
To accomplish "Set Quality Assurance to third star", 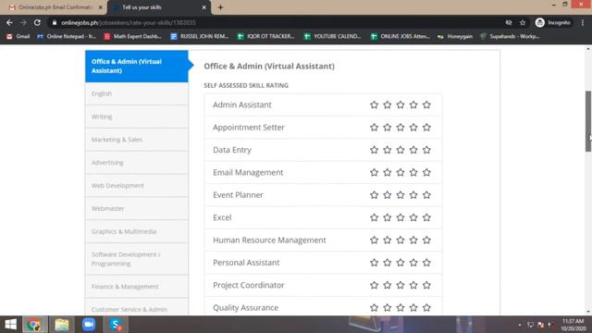I will pos(401,308).
